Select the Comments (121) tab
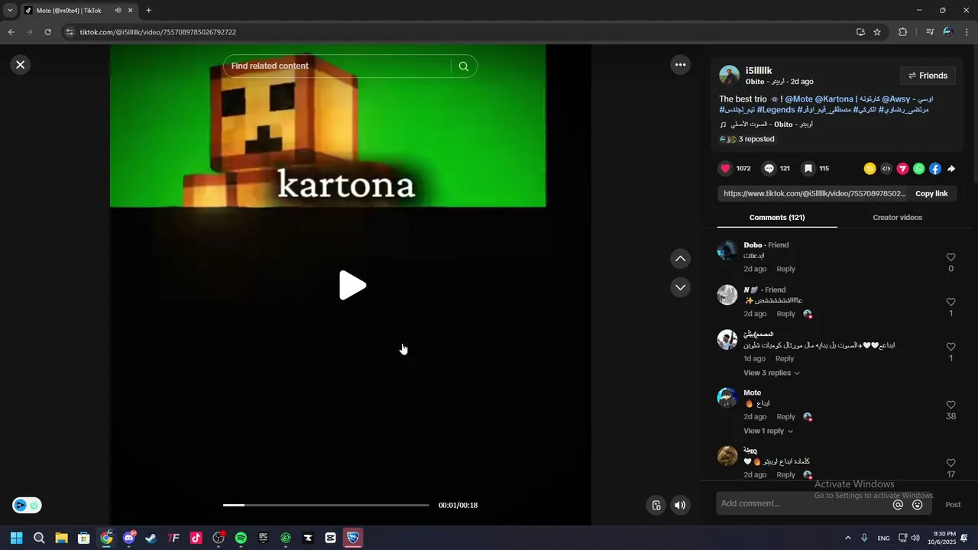978x550 pixels. (x=777, y=218)
